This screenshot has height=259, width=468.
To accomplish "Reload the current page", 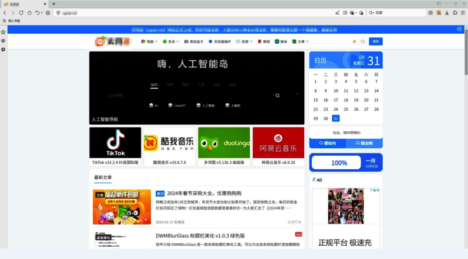I will click(21, 13).
